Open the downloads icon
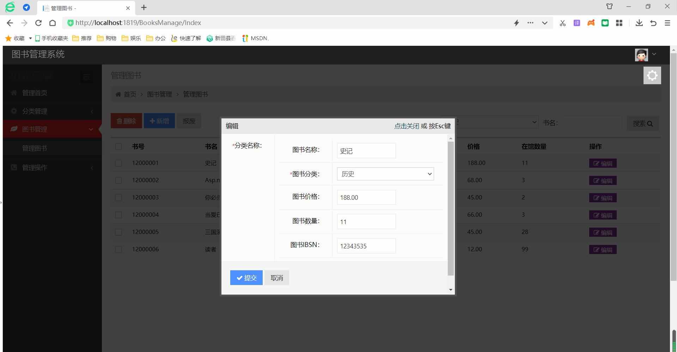Image resolution: width=677 pixels, height=352 pixels. [639, 23]
